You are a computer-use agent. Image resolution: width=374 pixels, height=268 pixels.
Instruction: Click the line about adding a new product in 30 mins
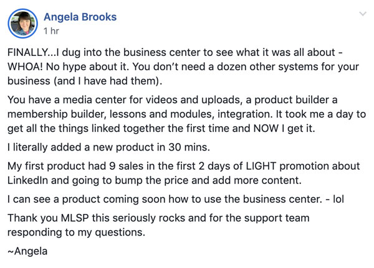point(108,147)
